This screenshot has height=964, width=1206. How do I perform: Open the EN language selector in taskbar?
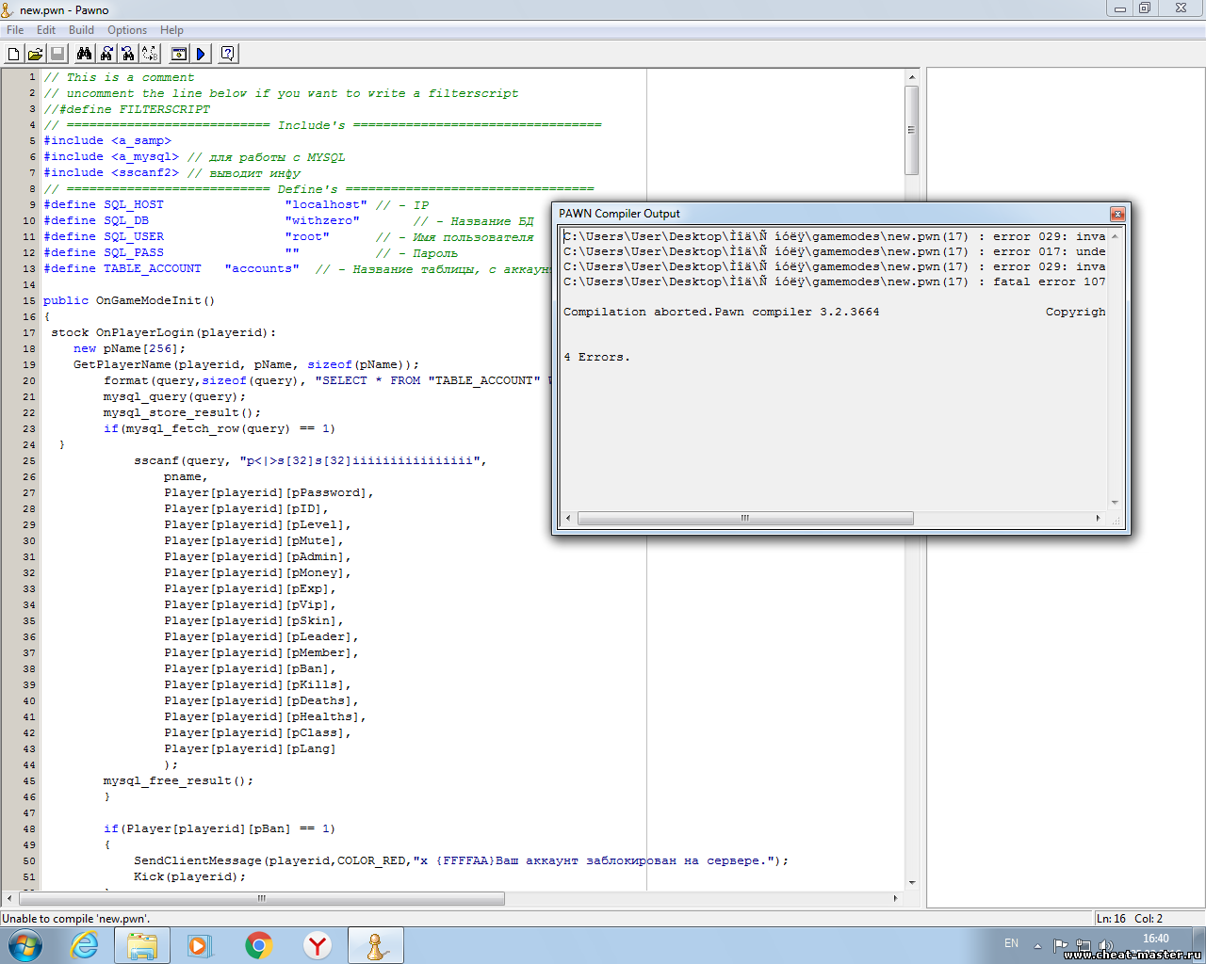click(1011, 943)
